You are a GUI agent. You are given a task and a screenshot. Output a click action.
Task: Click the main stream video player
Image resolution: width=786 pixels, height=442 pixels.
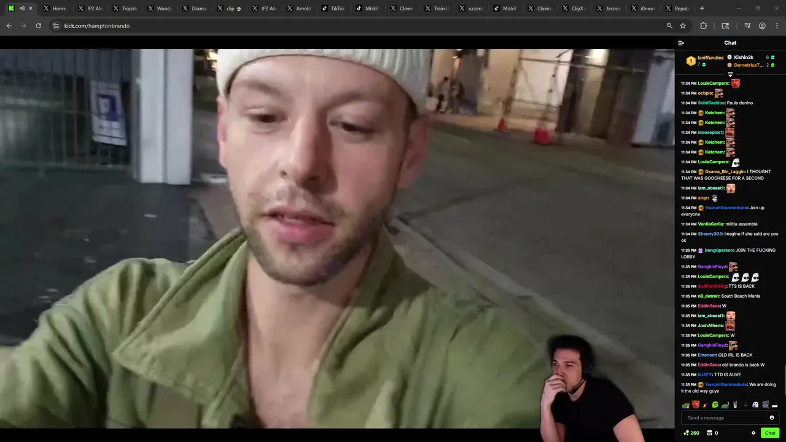pos(337,238)
